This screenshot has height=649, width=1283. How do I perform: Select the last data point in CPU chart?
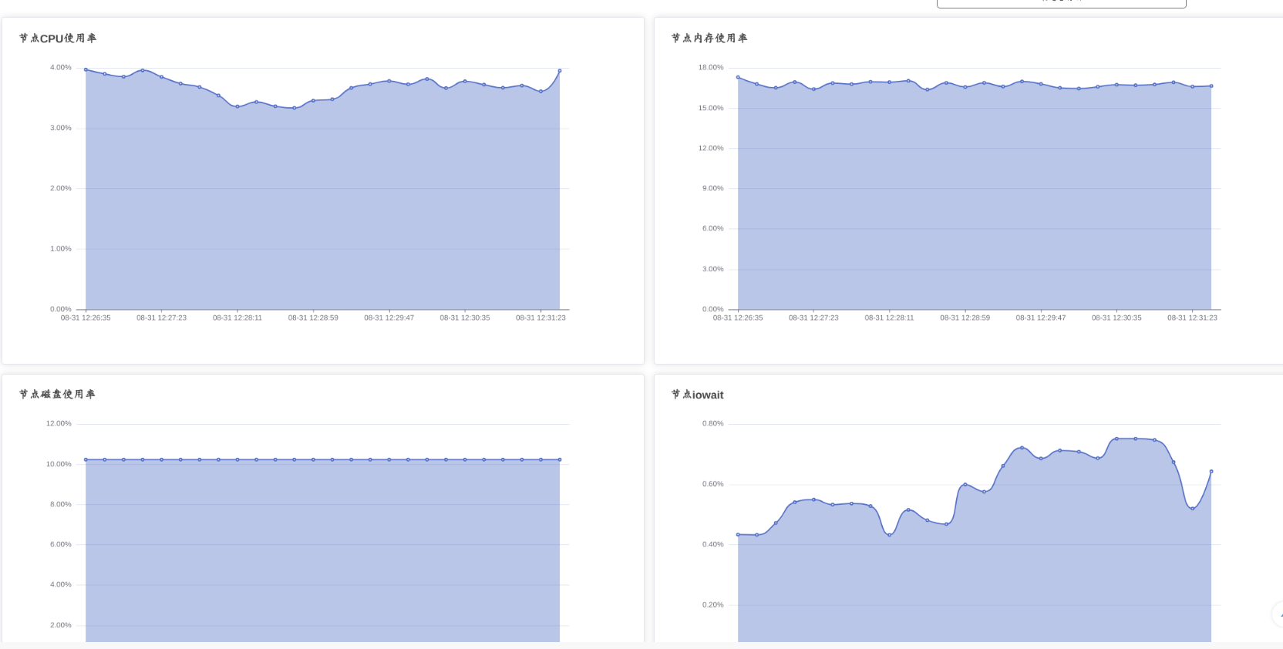[560, 71]
